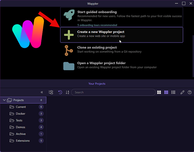Click the folder tree view icon
194x152 pixels.
point(51,92)
